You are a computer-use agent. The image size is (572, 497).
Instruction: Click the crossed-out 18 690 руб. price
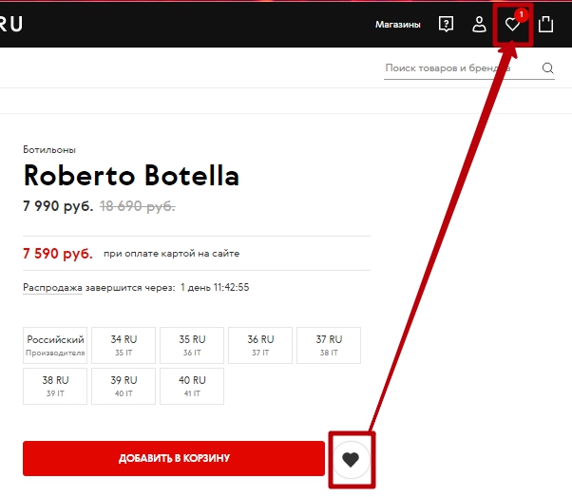(x=138, y=206)
